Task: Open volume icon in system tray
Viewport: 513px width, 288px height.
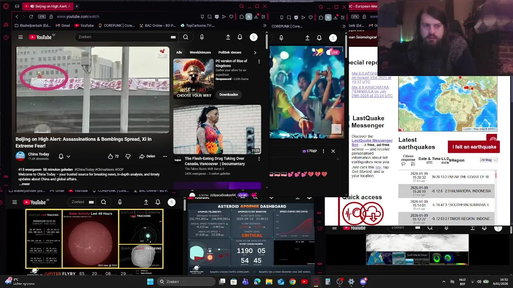Action: [479, 282]
